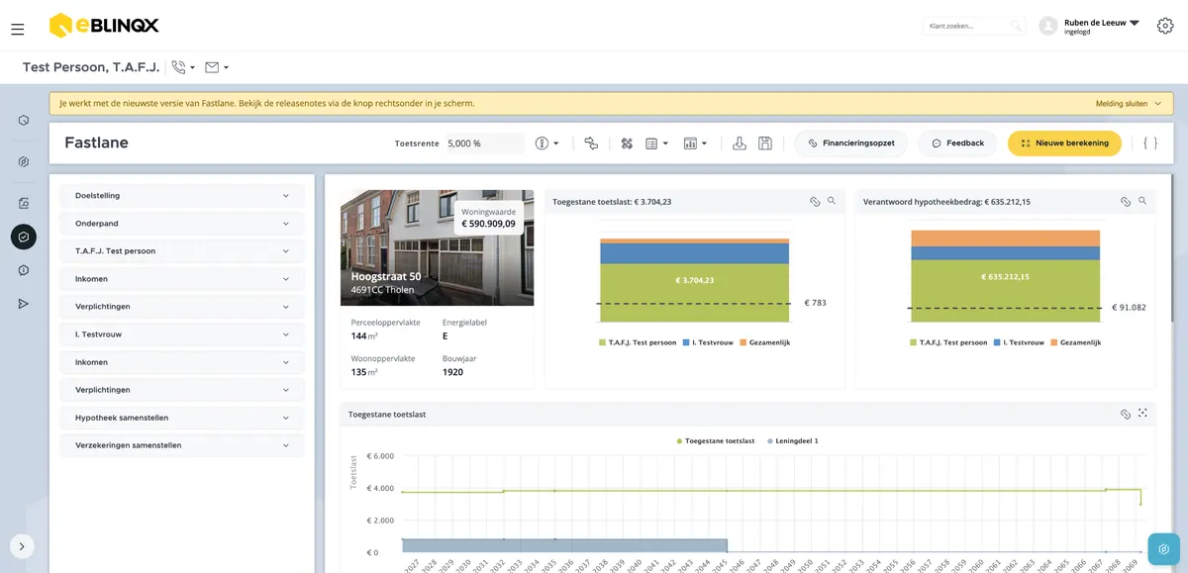Open the phone contact options for the client
This screenshot has height=573, width=1188.
(182, 67)
